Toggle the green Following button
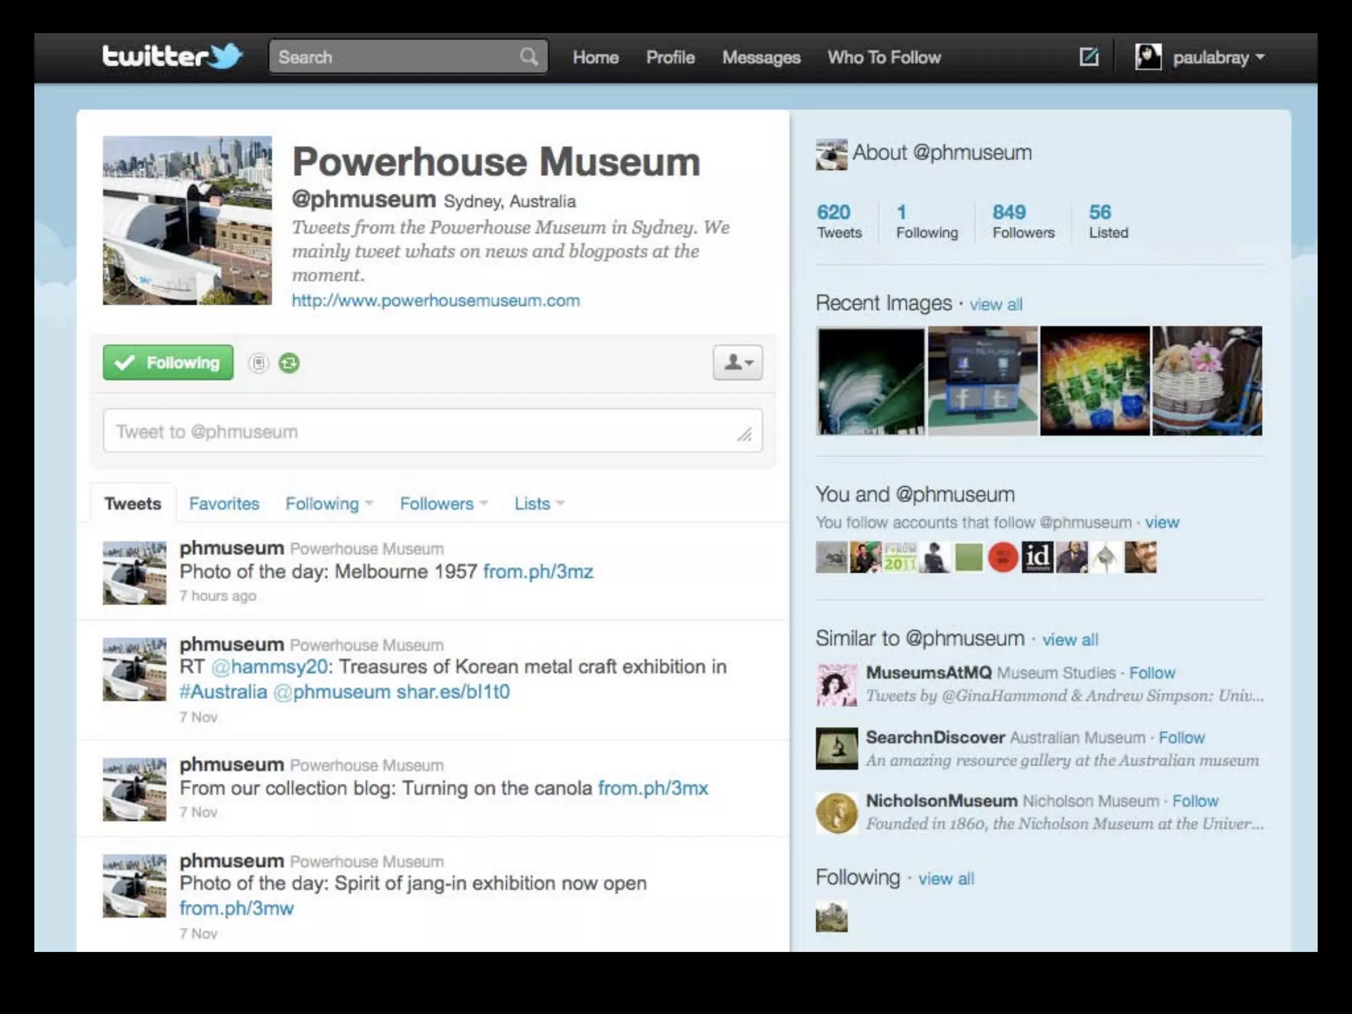 168,362
